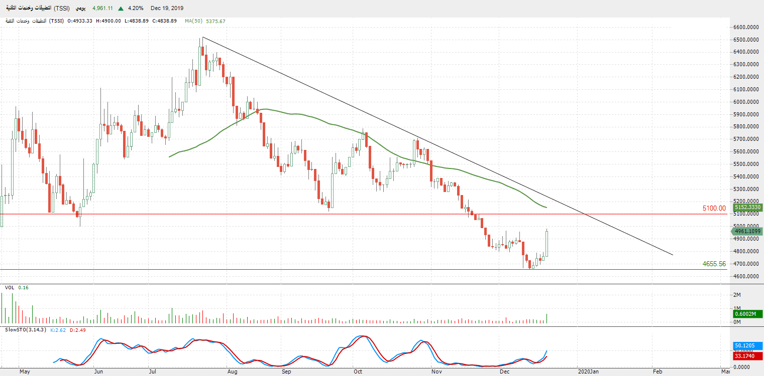Image resolution: width=764 pixels, height=376 pixels.
Task: Select the red 33.1740 stochastic tag
Action: coord(748,356)
